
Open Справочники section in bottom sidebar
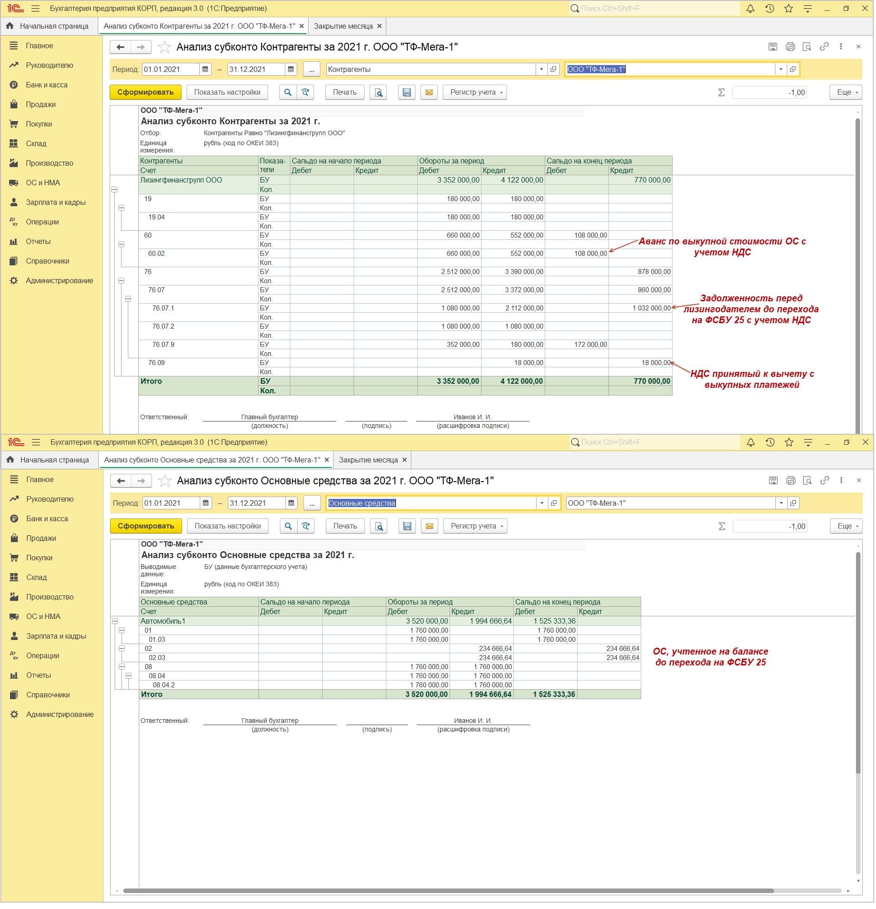(48, 695)
